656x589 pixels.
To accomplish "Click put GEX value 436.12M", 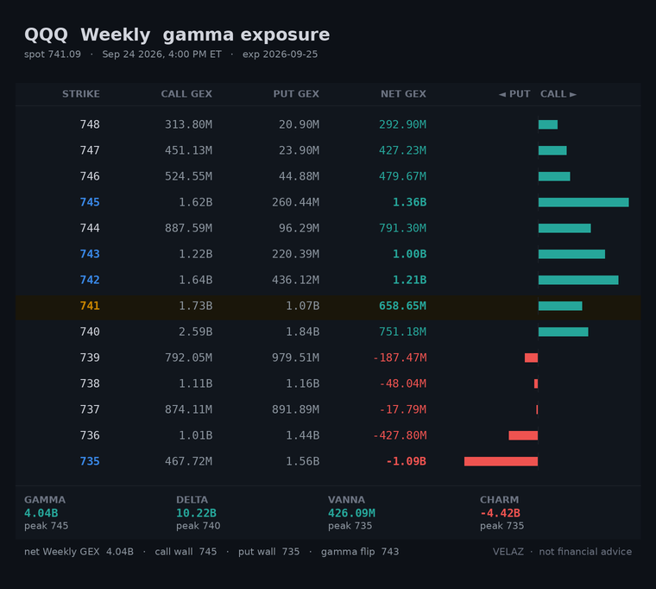I will tap(296, 280).
